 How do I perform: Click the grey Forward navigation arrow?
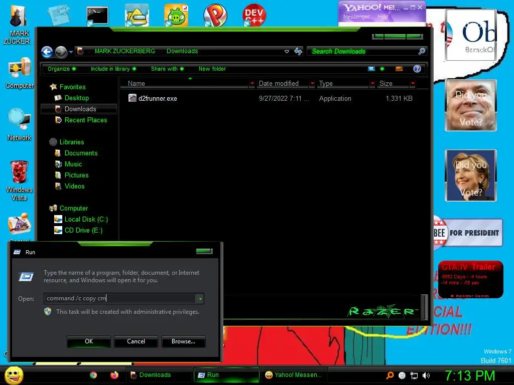[61, 52]
